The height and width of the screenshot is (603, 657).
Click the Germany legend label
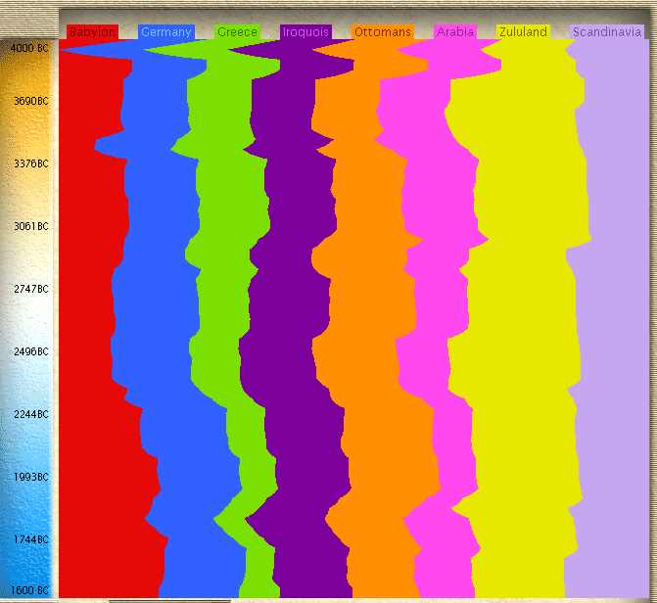[166, 32]
